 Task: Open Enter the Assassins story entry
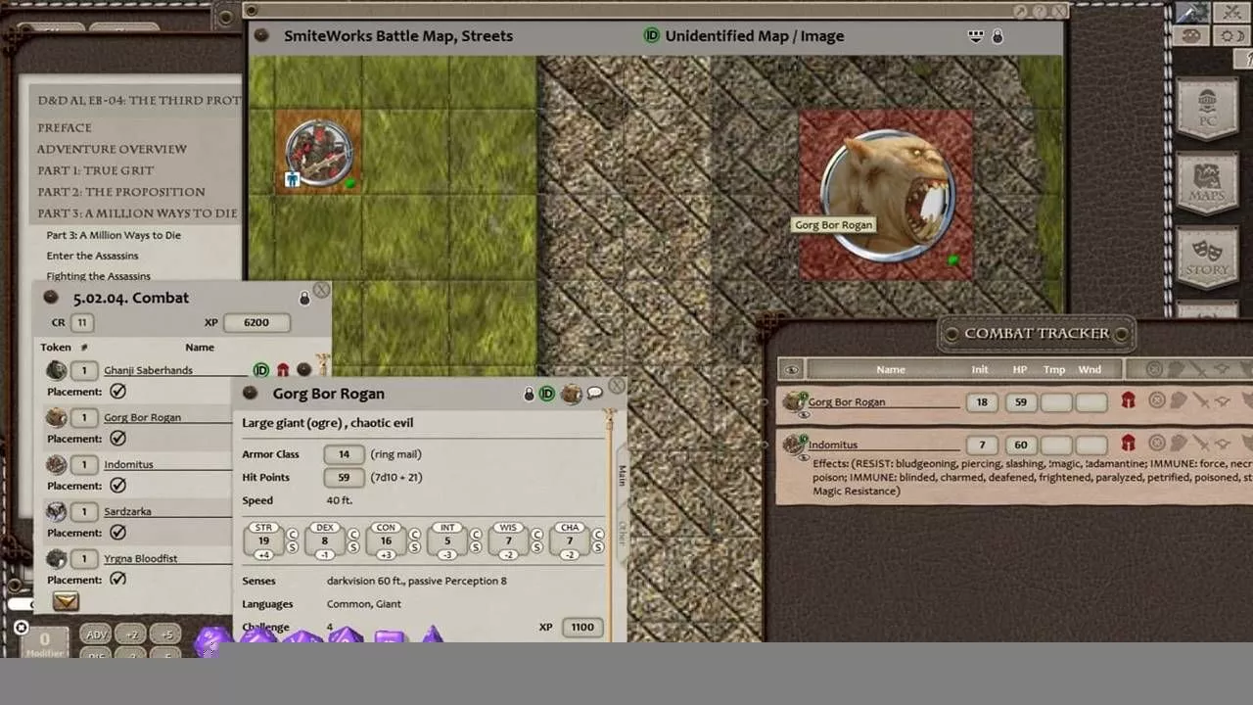pos(93,256)
